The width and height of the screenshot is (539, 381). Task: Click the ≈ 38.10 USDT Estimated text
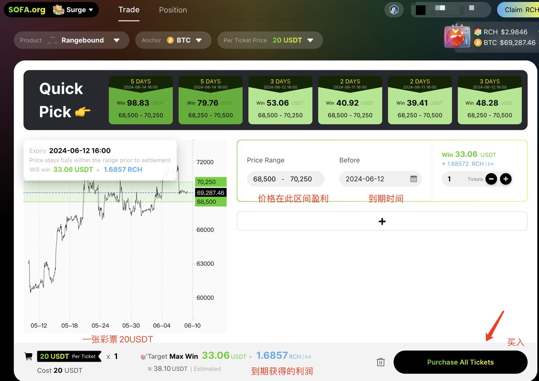184,369
